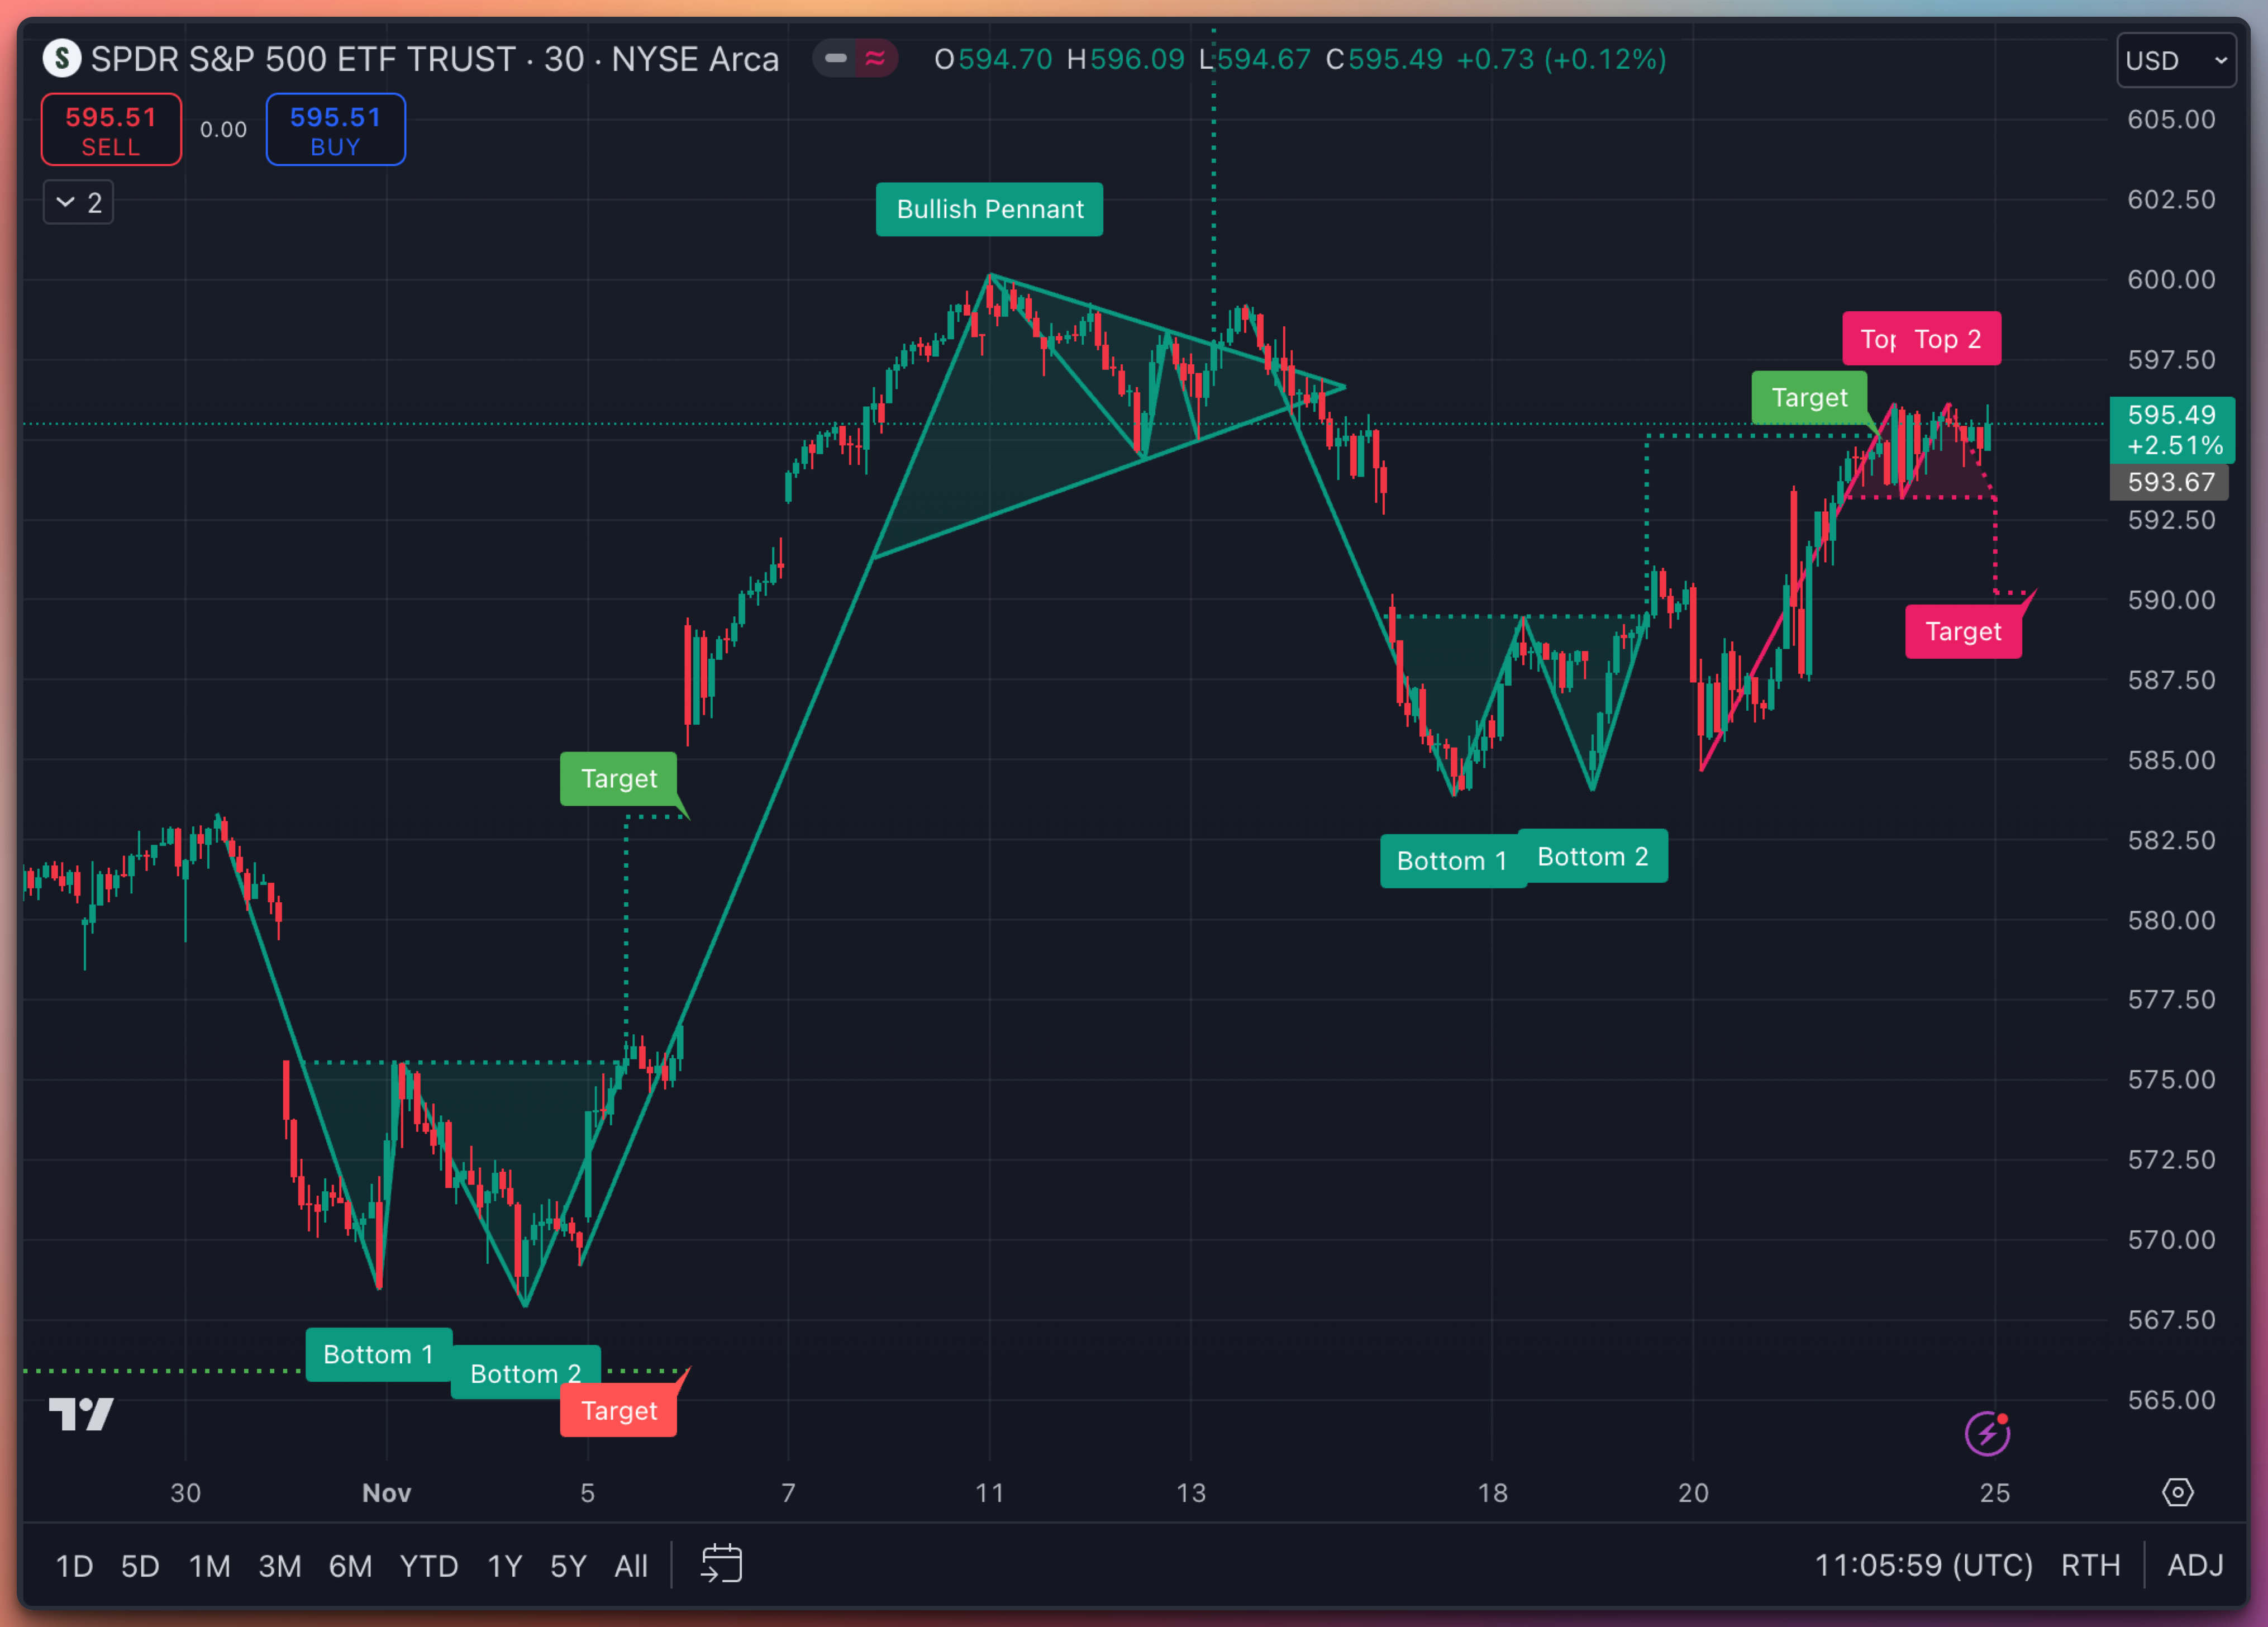Open the RTH session selector
Screen dimensions: 2268x1627
click(2090, 1565)
